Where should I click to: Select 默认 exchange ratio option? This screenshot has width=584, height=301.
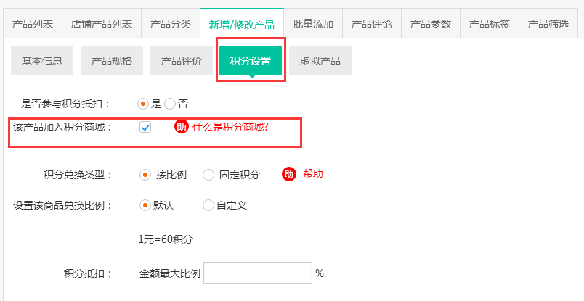coord(145,205)
